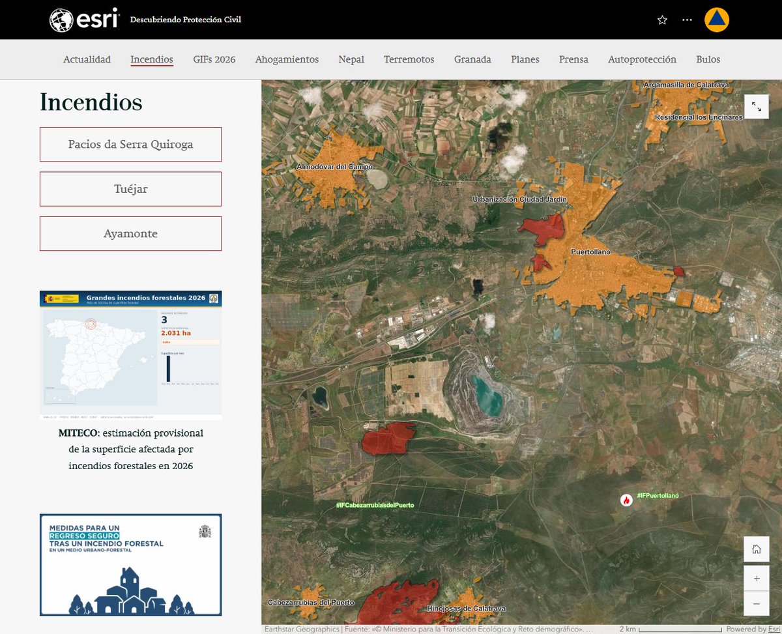
Task: Open the Ahogamientos tab
Action: point(287,59)
